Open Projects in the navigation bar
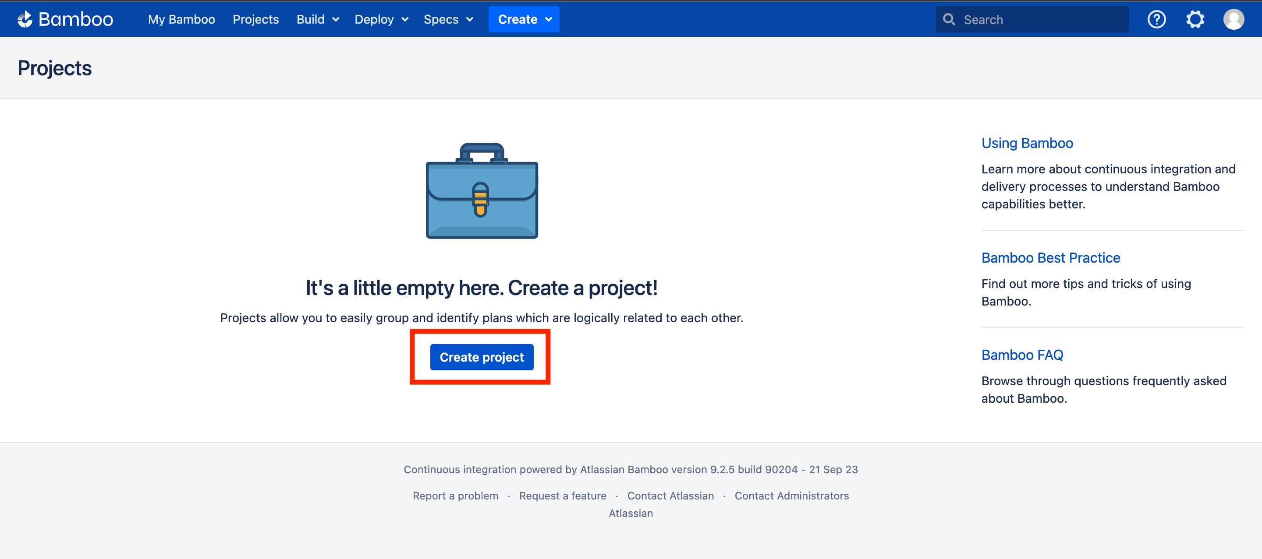 pyautogui.click(x=255, y=19)
